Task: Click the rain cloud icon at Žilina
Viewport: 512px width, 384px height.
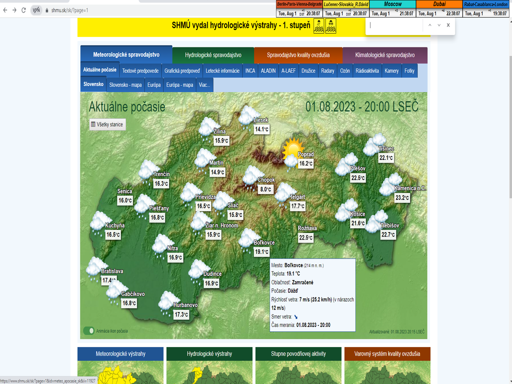Action: [x=206, y=127]
